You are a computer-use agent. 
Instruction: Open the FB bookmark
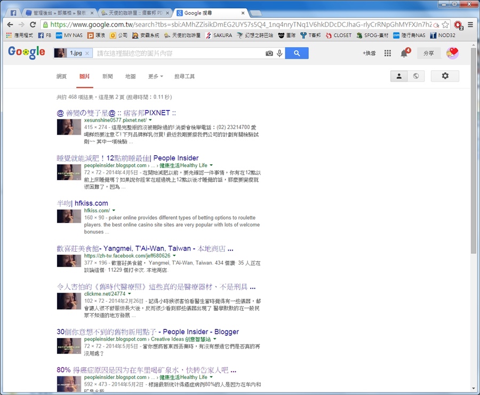[x=45, y=35]
